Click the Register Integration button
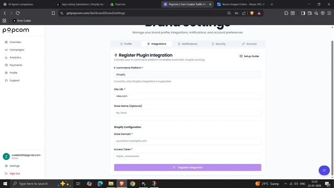 click(x=187, y=168)
